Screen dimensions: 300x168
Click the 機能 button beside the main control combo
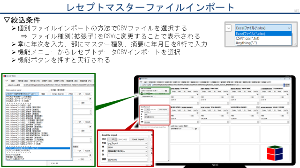click(43, 94)
